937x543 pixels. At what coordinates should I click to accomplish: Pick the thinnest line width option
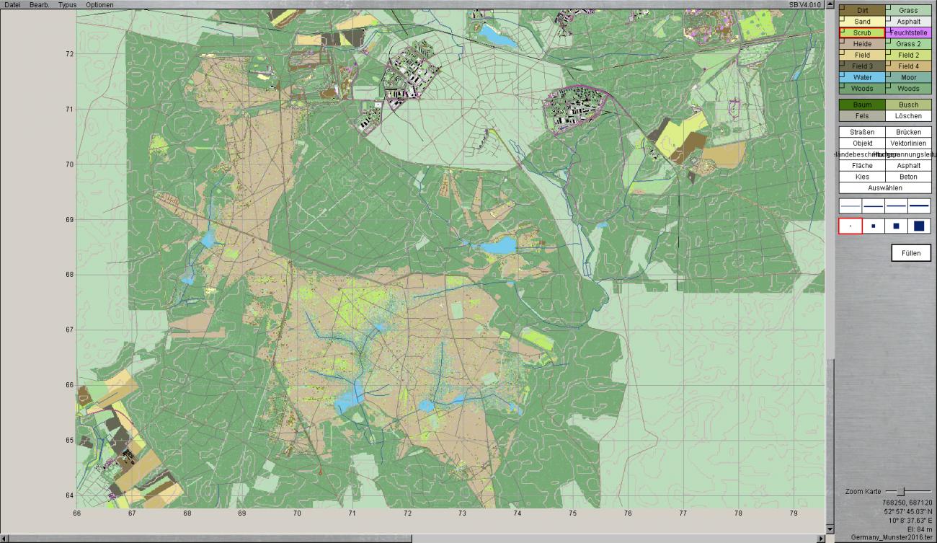click(851, 206)
